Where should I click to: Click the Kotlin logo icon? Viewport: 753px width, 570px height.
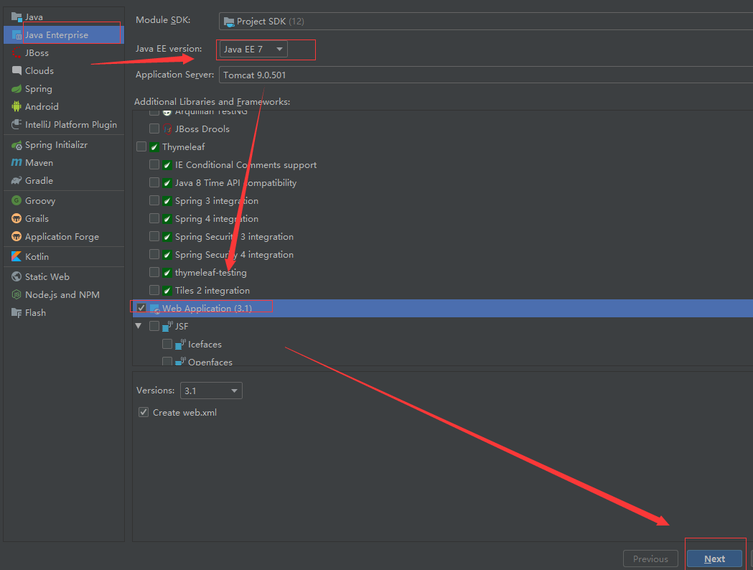pyautogui.click(x=17, y=256)
